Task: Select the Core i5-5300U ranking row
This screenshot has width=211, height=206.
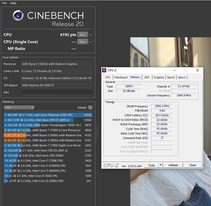Action: [x=48, y=181]
